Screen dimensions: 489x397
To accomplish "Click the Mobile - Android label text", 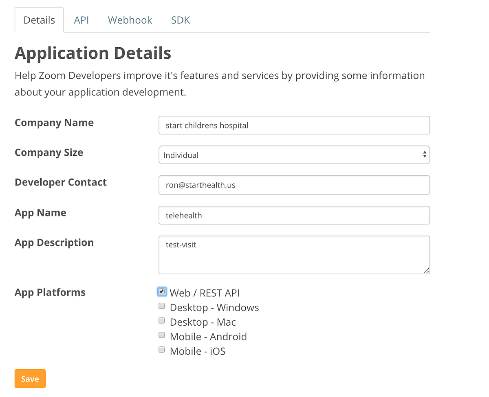I will [x=208, y=337].
